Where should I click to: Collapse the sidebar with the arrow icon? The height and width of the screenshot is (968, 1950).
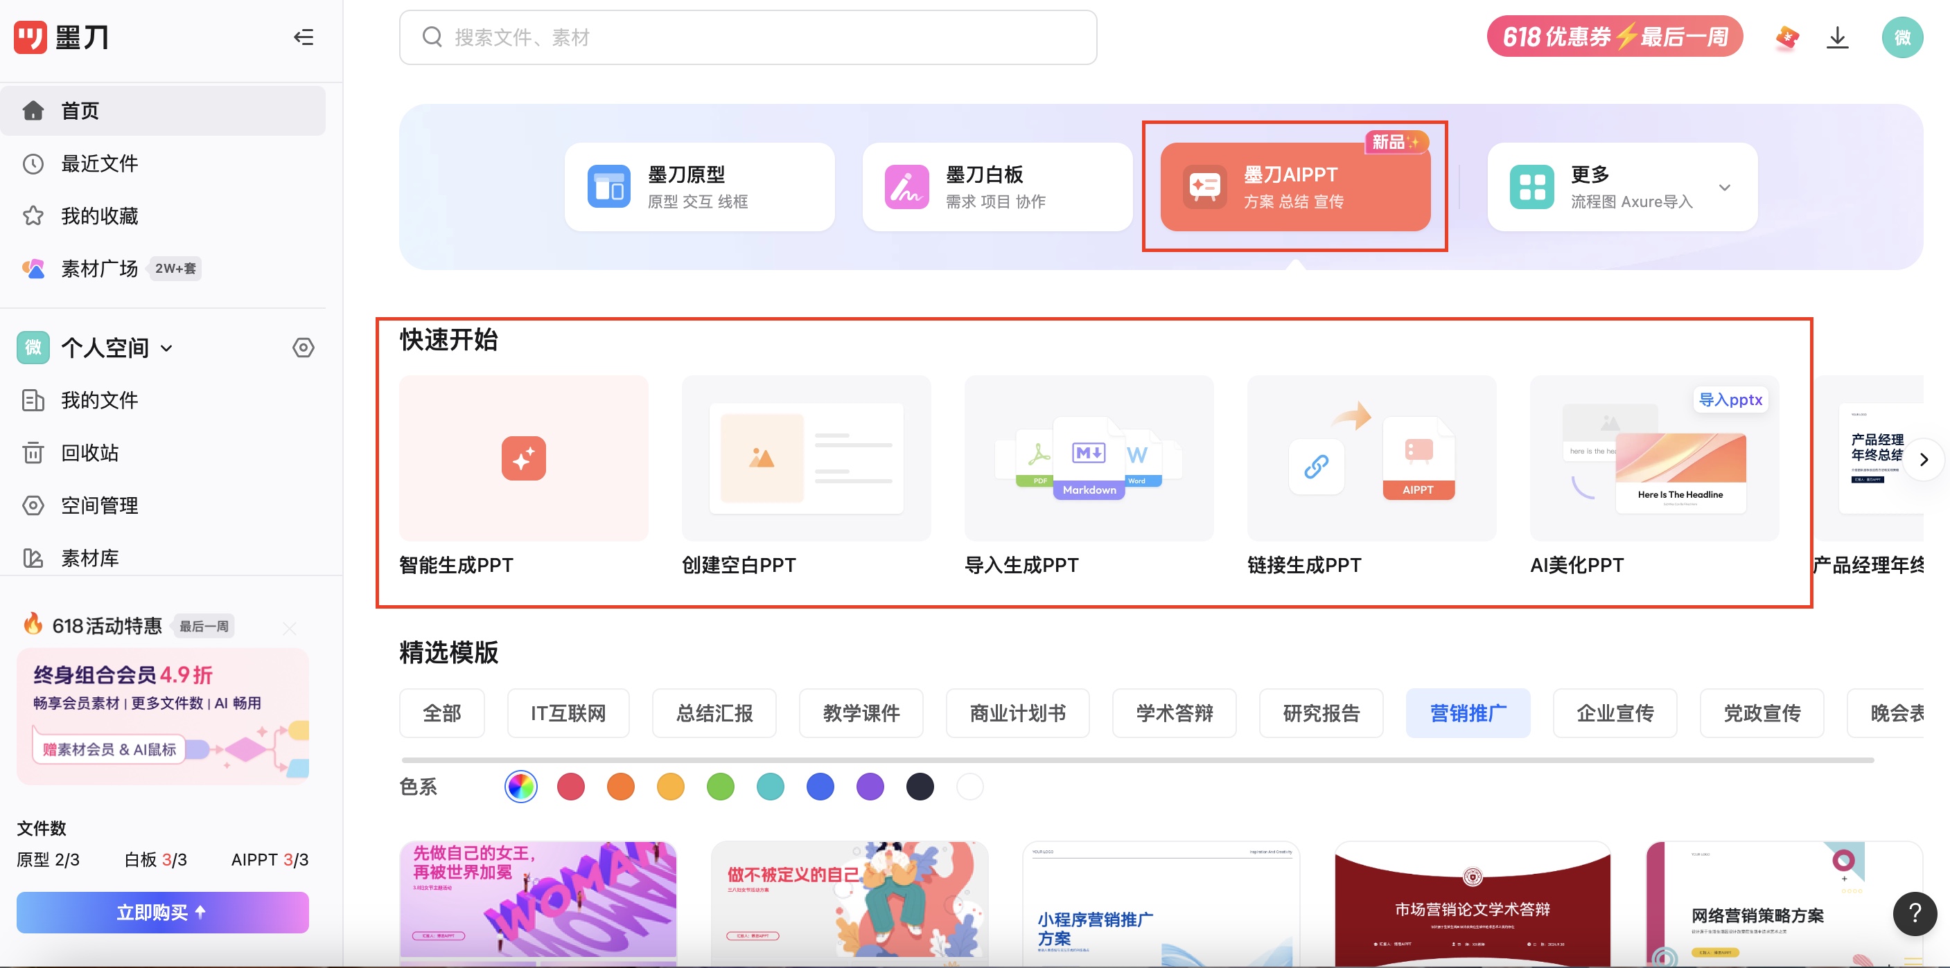304,37
